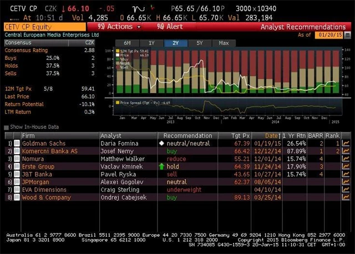Click the JPMorgan row chart icon
This screenshot has width=355, height=254.
[346, 182]
